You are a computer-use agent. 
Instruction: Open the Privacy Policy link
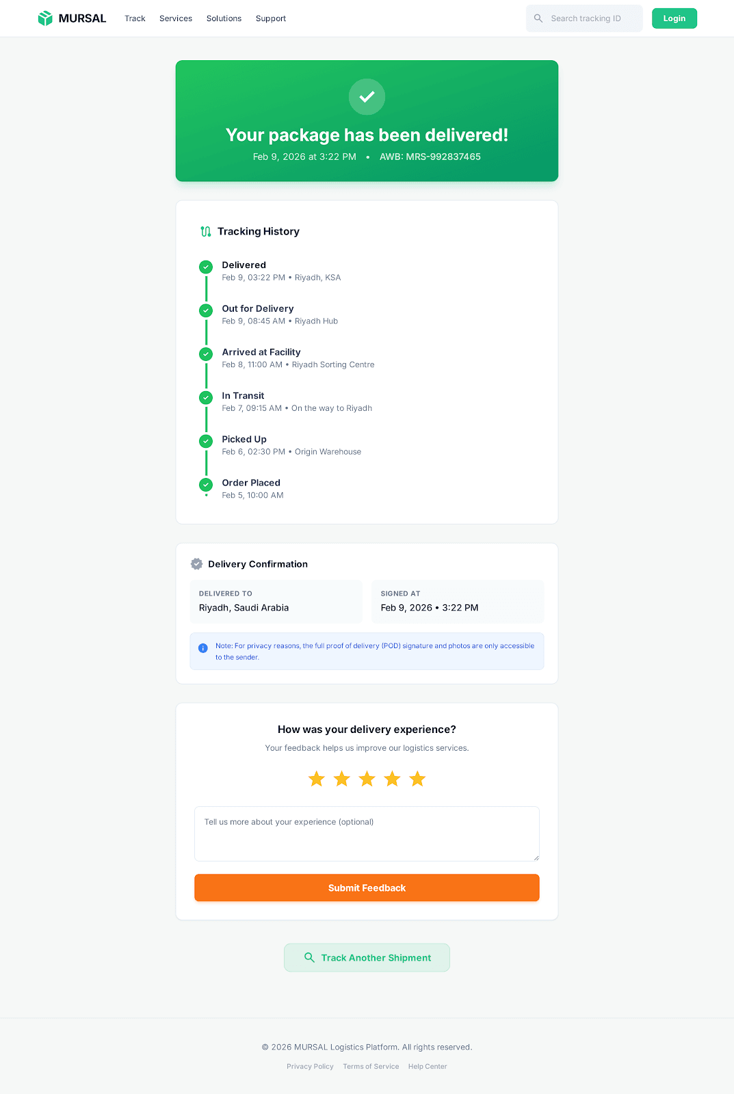tap(310, 1066)
